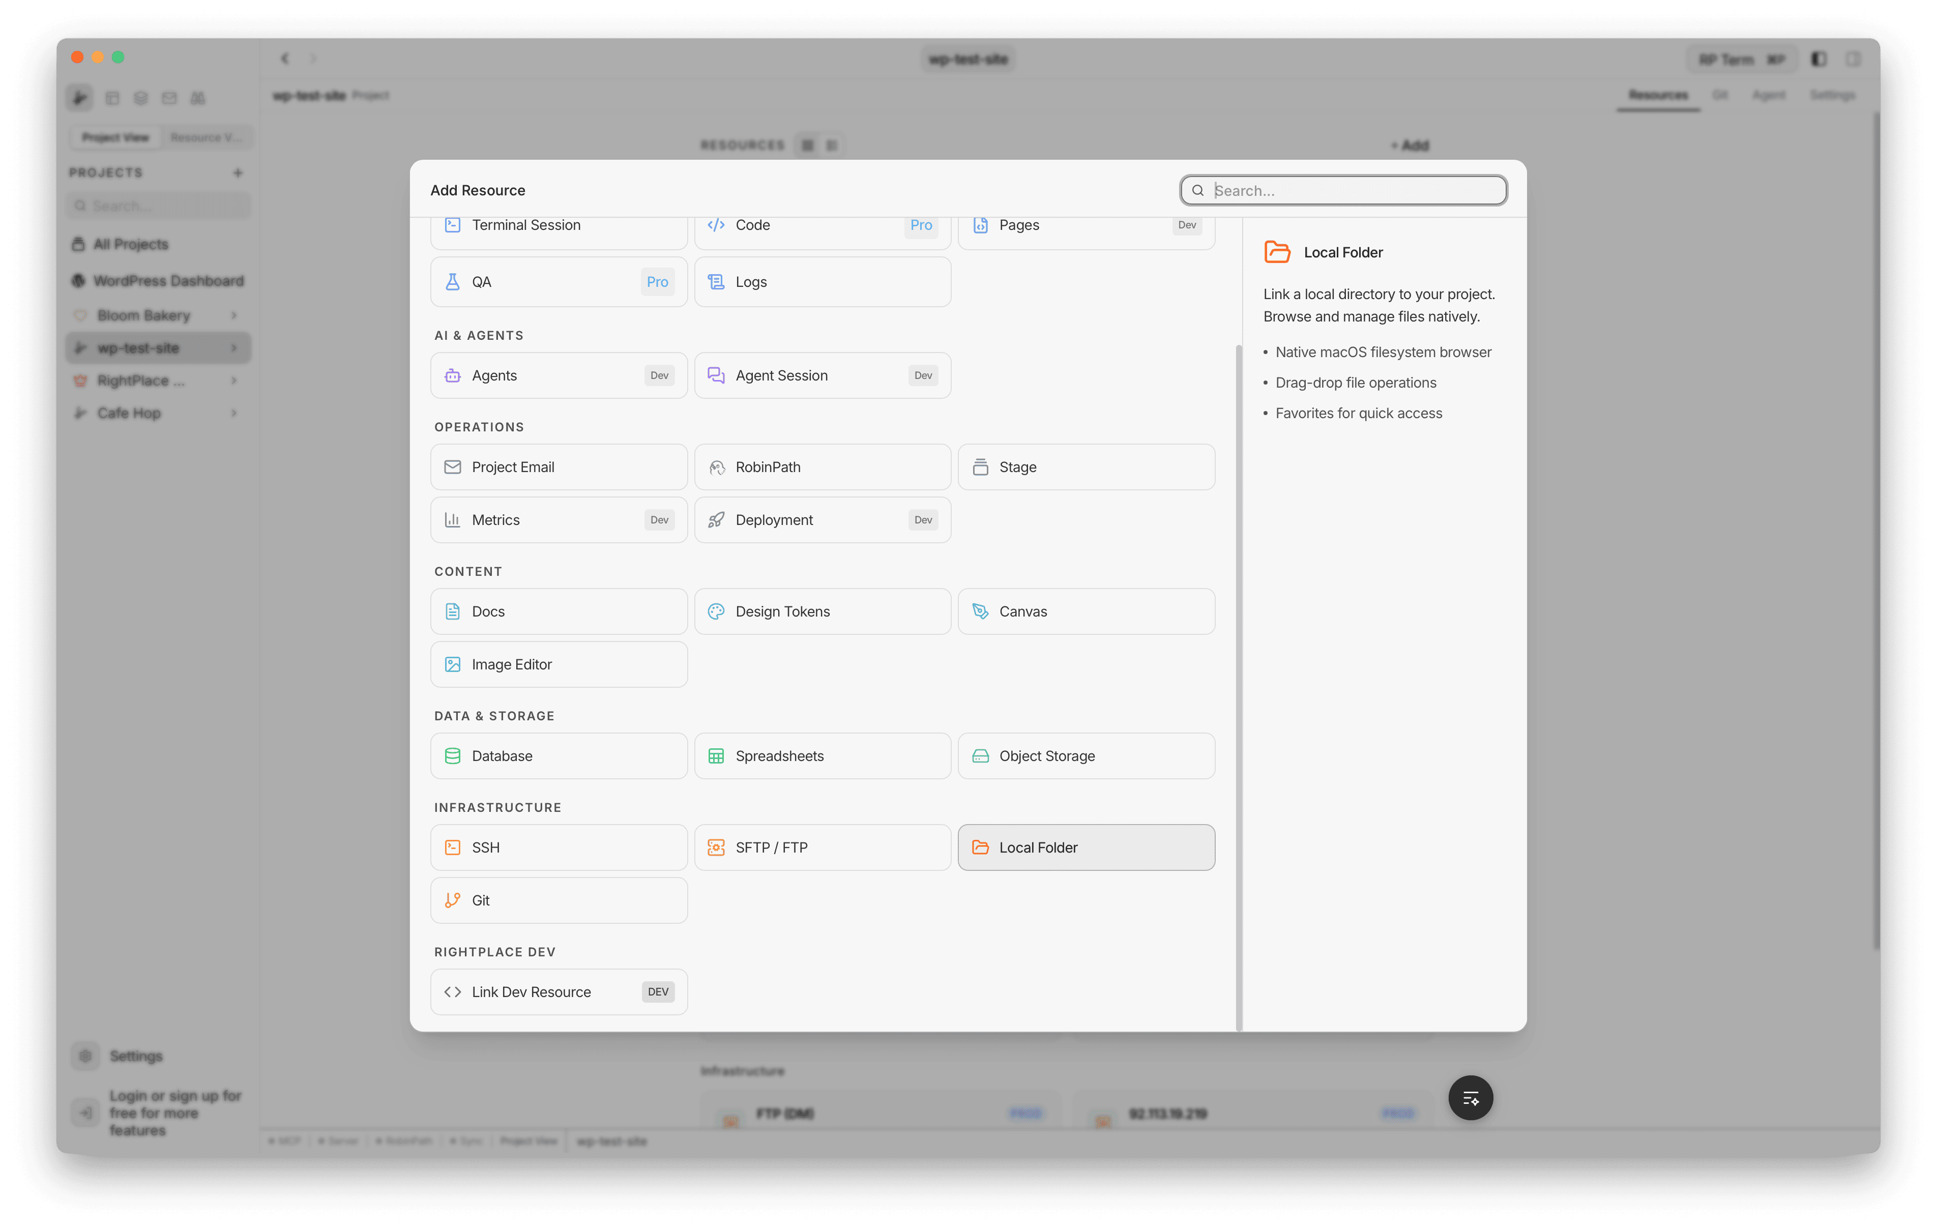1937x1228 pixels.
Task: Open the Login or sign up link
Action: coord(174,1112)
